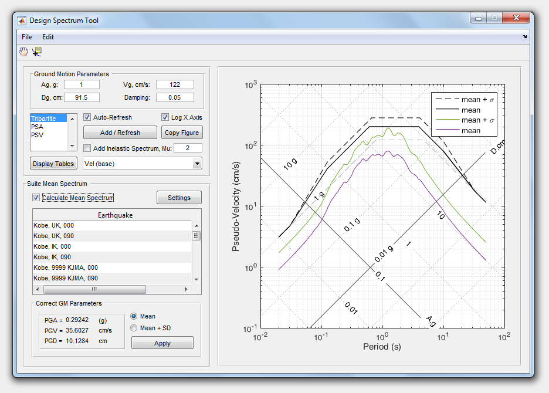Click the dock arrow in menu bar
Image resolution: width=549 pixels, height=393 pixels.
pyautogui.click(x=524, y=37)
